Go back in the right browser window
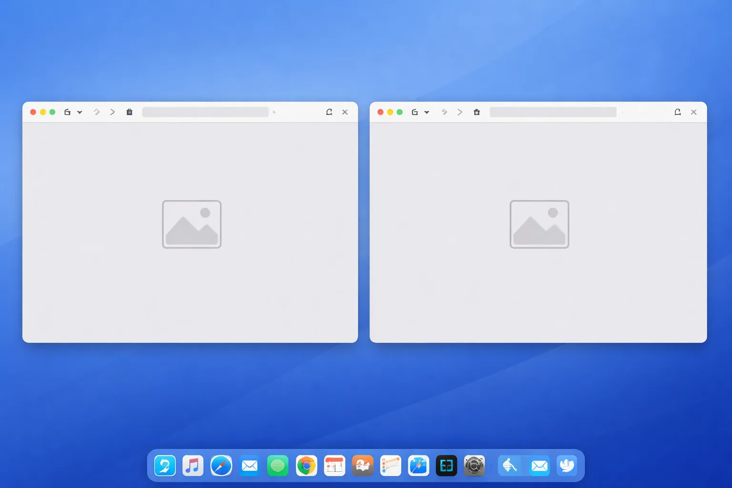 tap(444, 112)
